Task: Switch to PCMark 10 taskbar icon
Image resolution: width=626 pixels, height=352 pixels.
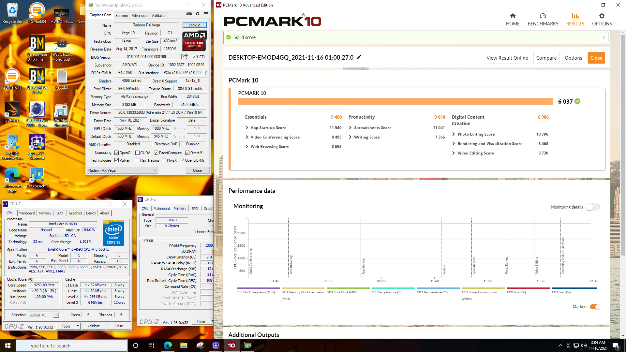Action: pyautogui.click(x=232, y=345)
